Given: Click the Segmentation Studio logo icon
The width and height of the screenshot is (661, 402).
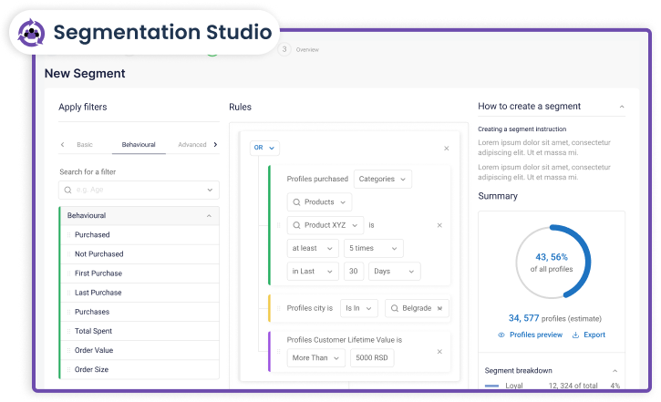Looking at the screenshot, I should [x=32, y=31].
